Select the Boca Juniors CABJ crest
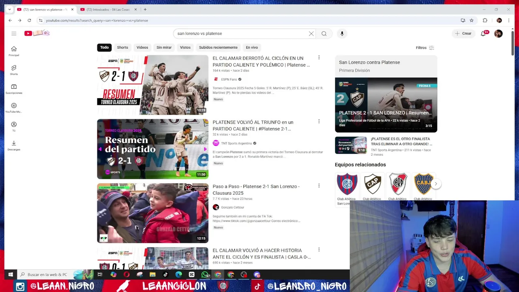 coord(423,184)
